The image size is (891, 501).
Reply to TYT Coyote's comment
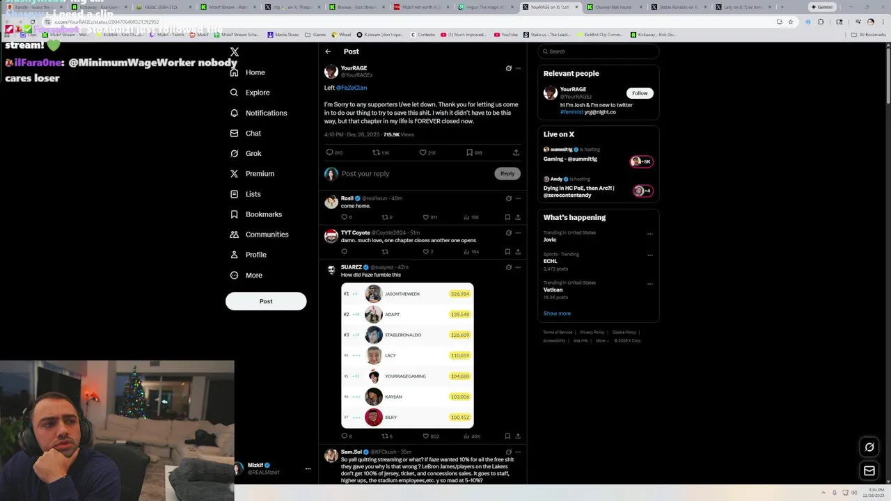point(344,252)
